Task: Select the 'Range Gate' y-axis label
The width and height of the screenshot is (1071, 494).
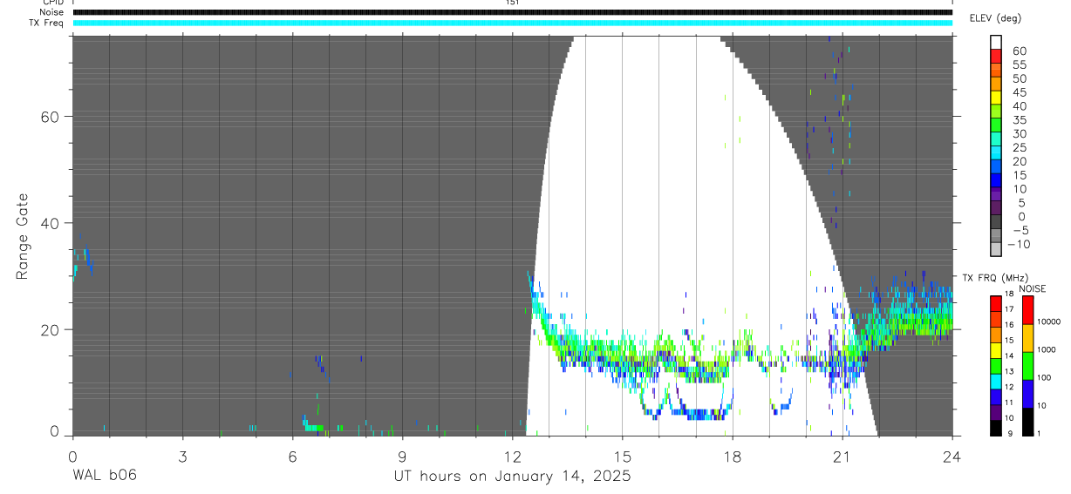Action: [24, 238]
